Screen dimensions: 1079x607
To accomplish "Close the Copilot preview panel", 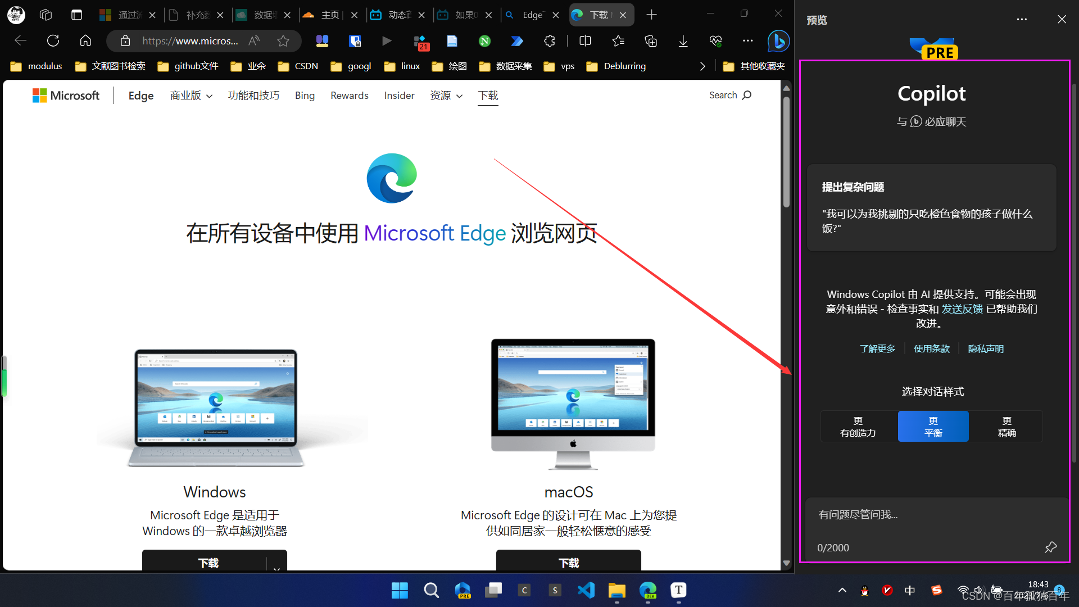I will point(1062,20).
